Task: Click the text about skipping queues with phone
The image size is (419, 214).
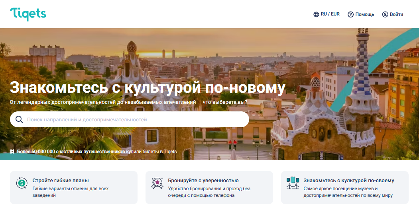Action: click(209, 192)
